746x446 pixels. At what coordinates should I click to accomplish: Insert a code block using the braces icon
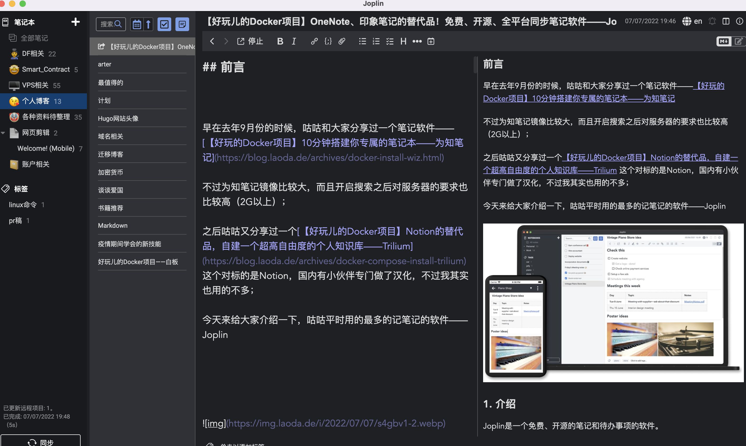click(328, 41)
